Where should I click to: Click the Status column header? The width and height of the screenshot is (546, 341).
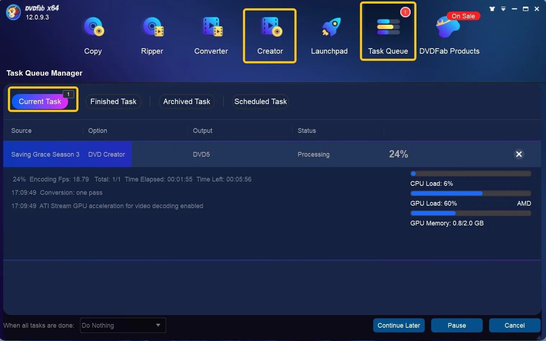tap(307, 131)
